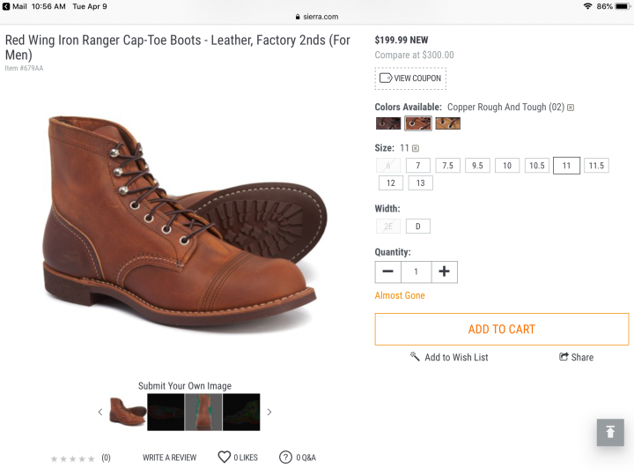The width and height of the screenshot is (634, 476).
Task: Jump back to top with arrow button
Action: point(610,432)
